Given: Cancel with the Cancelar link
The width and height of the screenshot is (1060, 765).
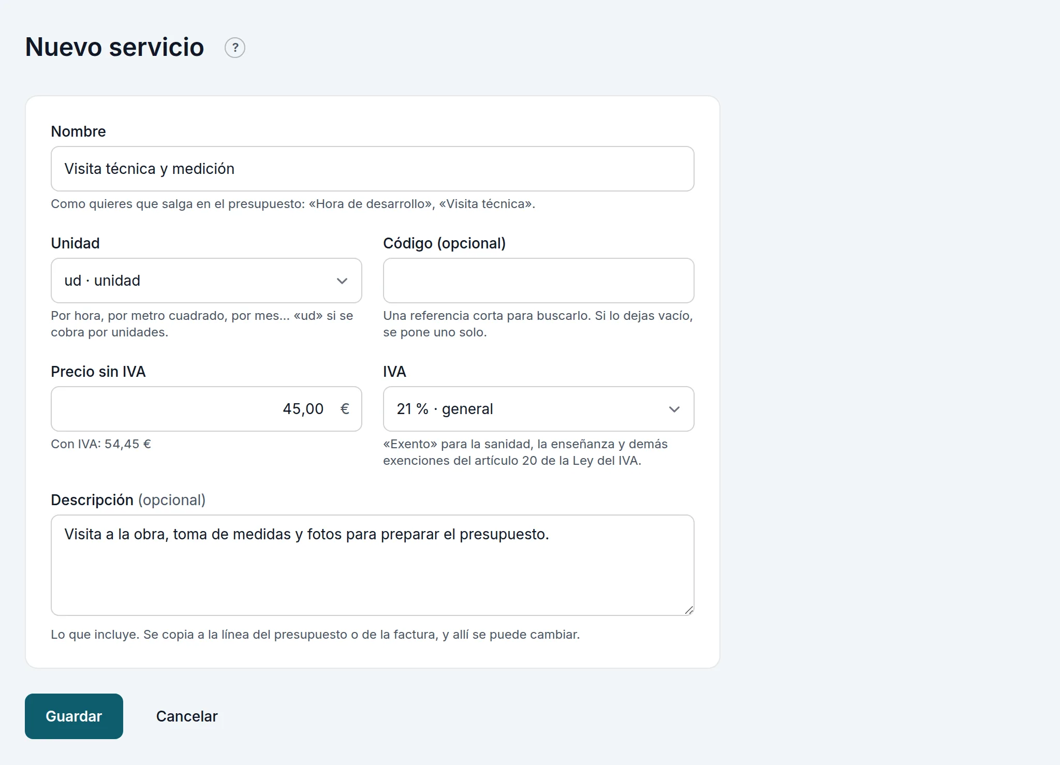Looking at the screenshot, I should [187, 716].
